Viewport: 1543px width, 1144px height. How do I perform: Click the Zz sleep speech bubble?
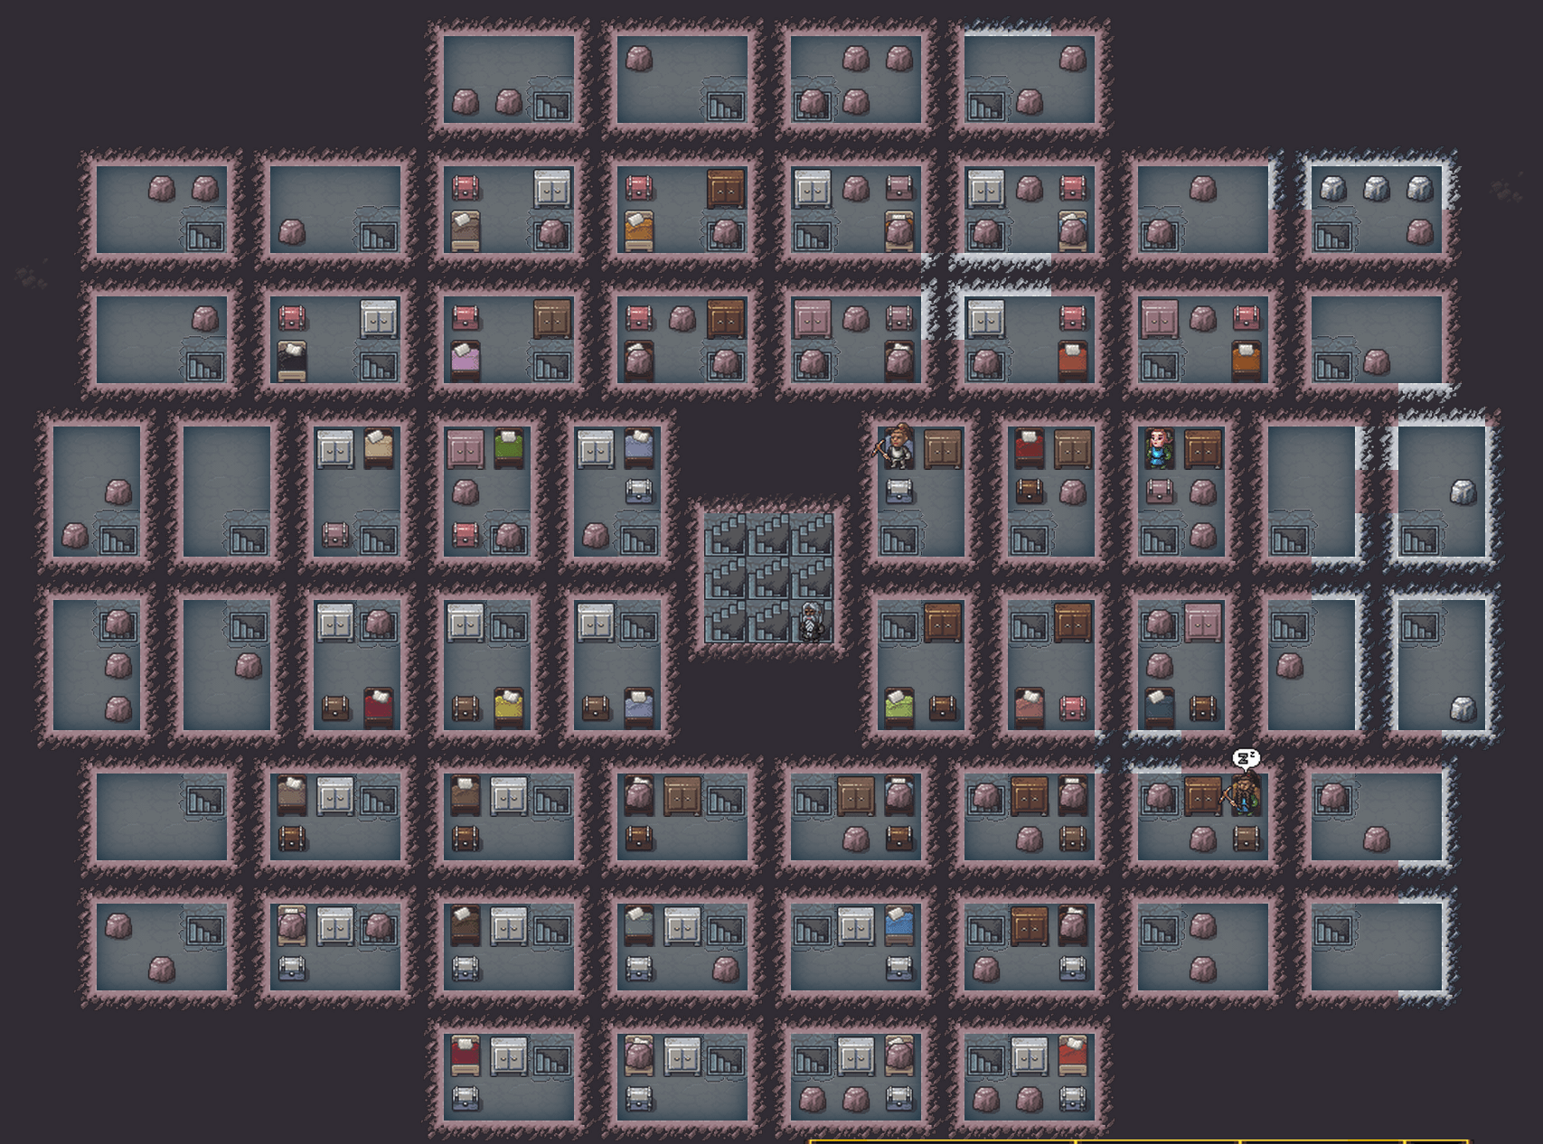pos(1247,758)
